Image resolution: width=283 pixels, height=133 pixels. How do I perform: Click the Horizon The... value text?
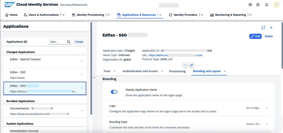(x=253, y=124)
